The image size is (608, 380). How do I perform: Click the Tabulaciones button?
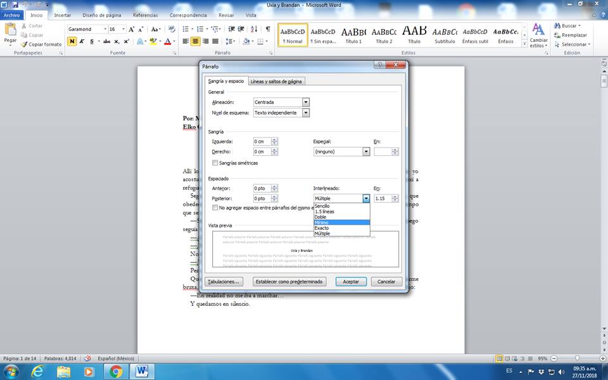(225, 281)
